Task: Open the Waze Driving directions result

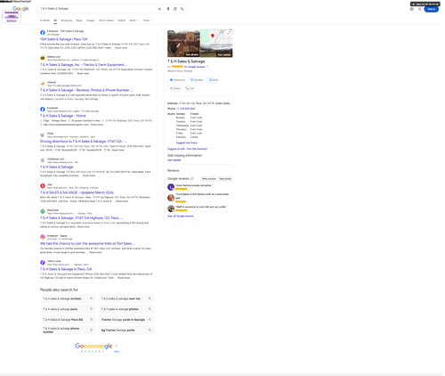Action: point(84,142)
